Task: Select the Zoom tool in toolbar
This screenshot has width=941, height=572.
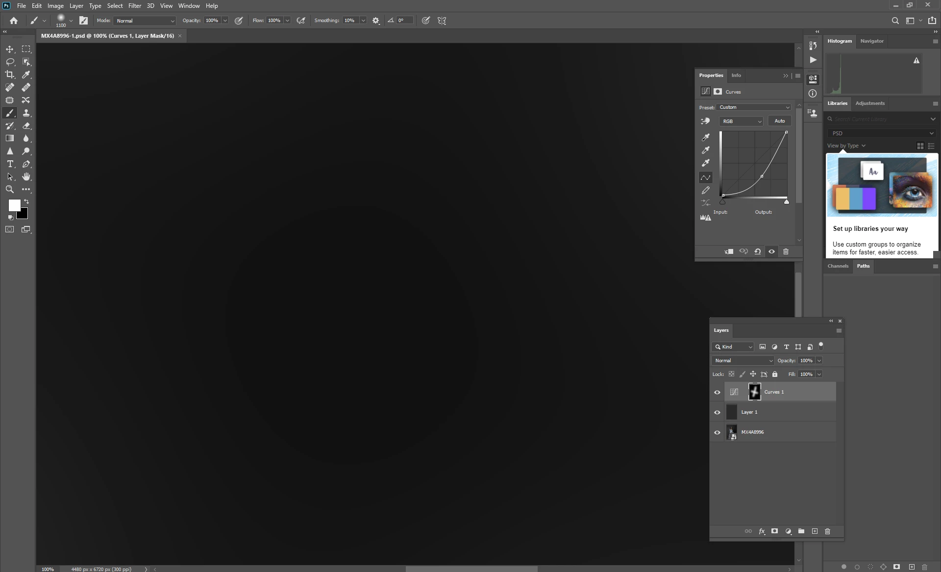Action: (10, 189)
